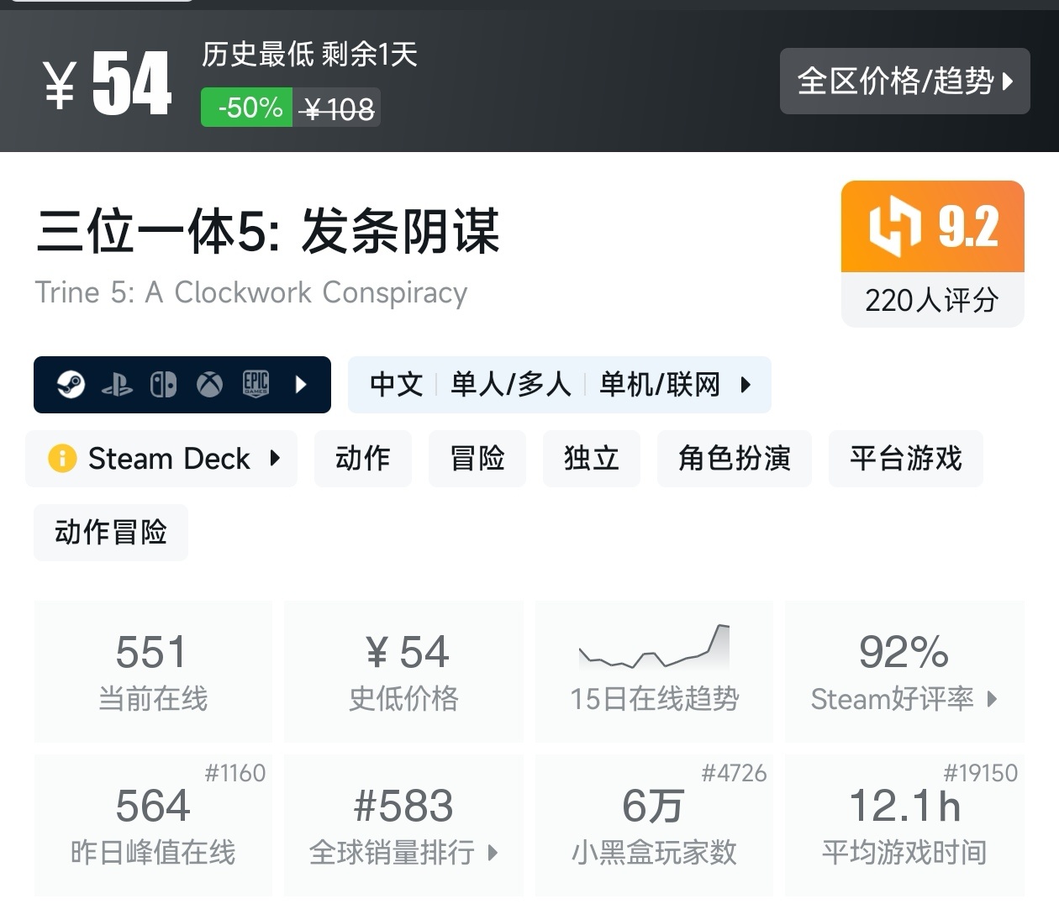The image size is (1059, 904).
Task: Tap the orange 9.2 rating logo icon
Action: [x=895, y=227]
